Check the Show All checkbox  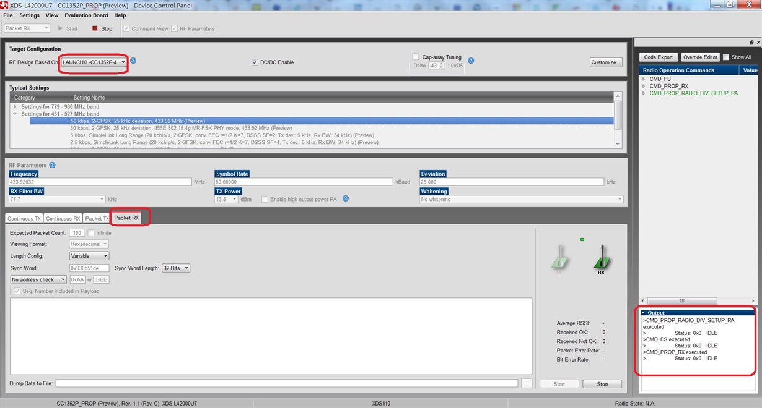click(x=726, y=57)
